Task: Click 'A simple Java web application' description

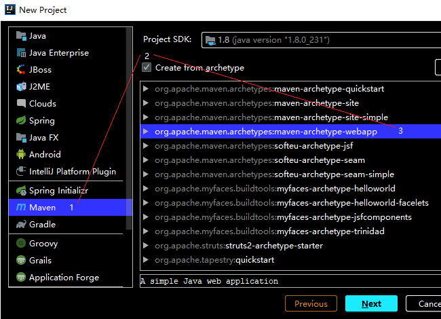Action: tap(209, 281)
